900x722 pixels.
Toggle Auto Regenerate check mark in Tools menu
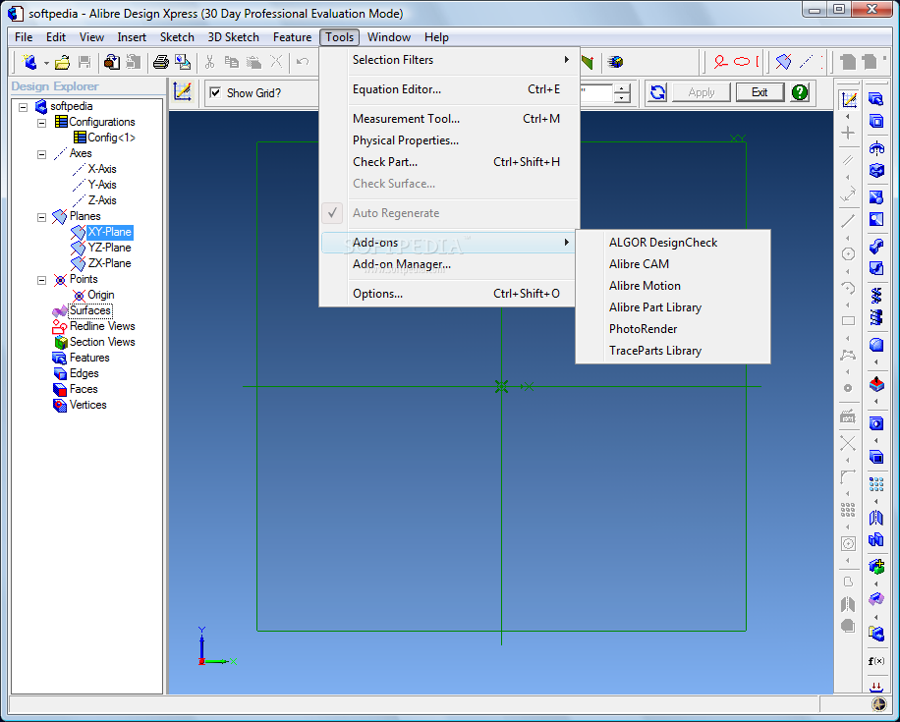coord(332,213)
